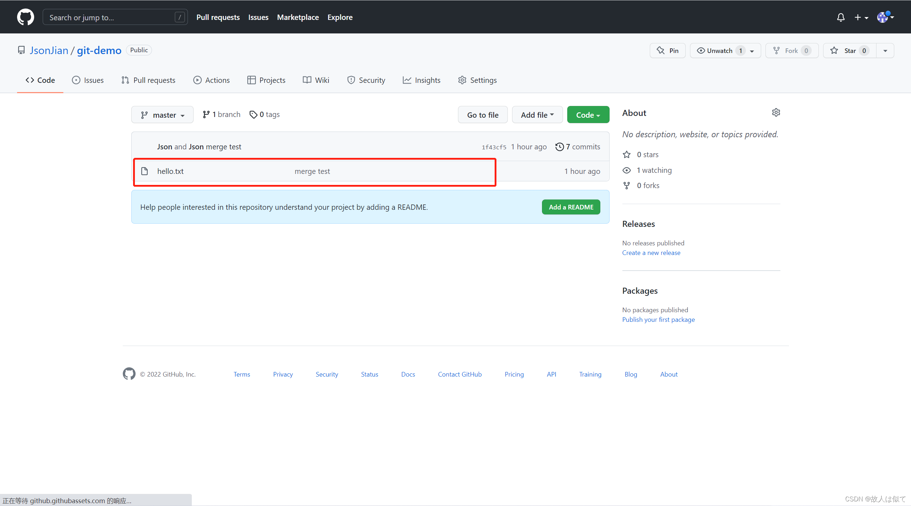The image size is (911, 506).
Task: Open footer Training link
Action: [x=590, y=374]
